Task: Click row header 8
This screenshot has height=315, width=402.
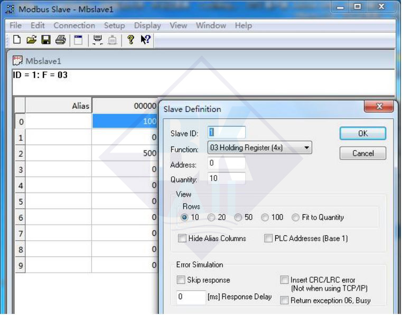Action: pos(21,249)
